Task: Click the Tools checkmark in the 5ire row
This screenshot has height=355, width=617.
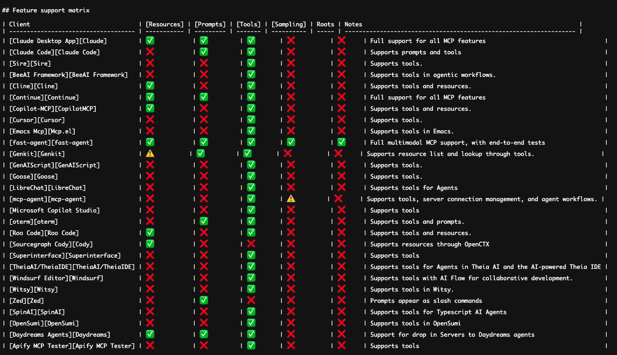Action: pyautogui.click(x=251, y=63)
